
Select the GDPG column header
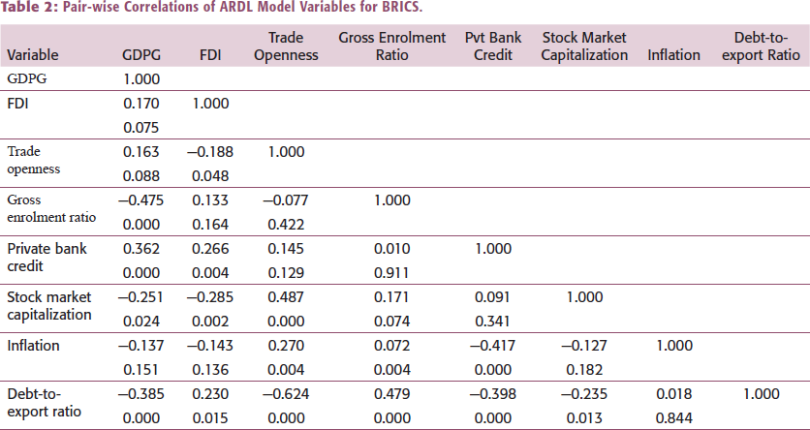tap(141, 55)
